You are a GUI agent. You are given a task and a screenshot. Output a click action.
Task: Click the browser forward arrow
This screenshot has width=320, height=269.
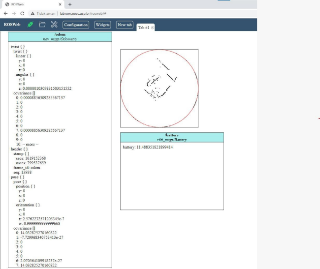14,13
